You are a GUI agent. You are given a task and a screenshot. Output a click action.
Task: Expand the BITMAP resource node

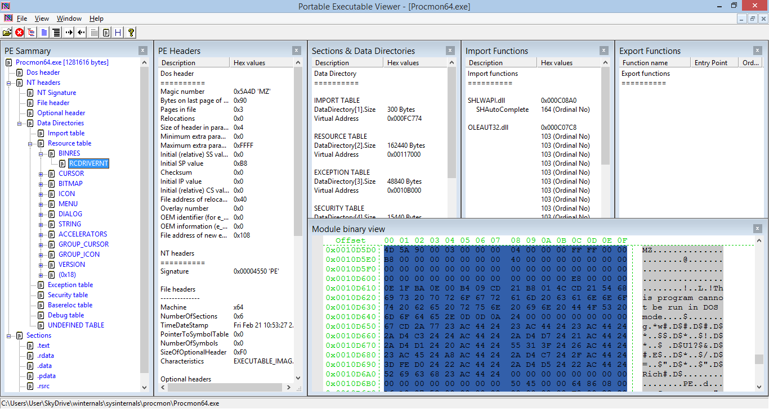41,184
